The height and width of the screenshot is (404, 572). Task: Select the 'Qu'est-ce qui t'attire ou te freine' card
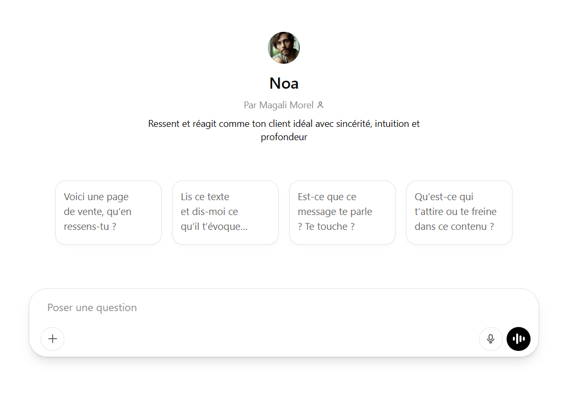coord(459,212)
